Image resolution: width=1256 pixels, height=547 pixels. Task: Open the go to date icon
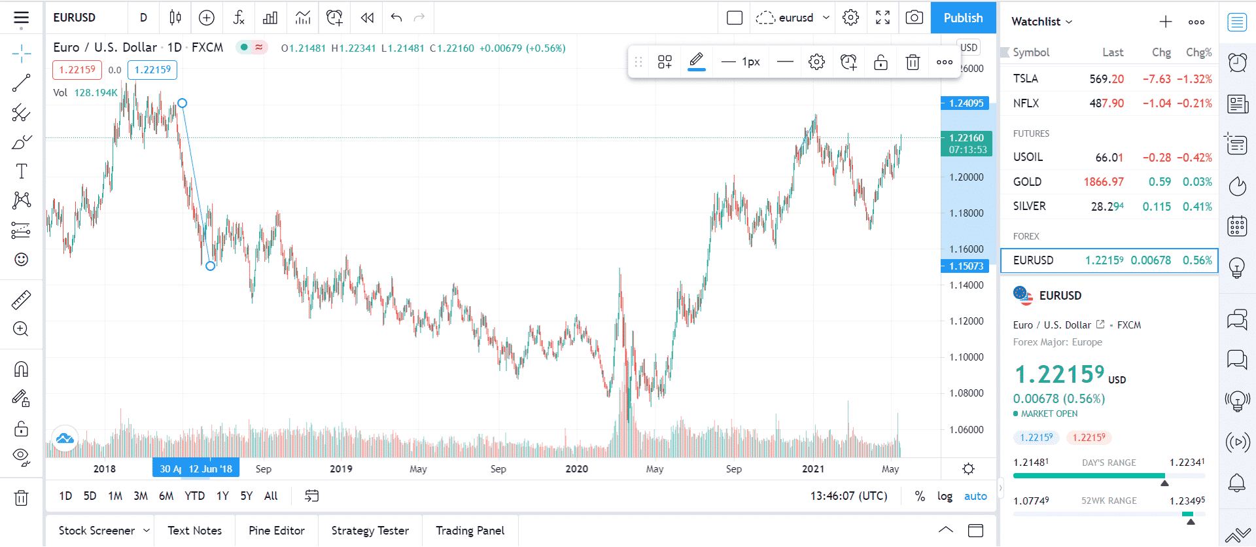pos(312,496)
